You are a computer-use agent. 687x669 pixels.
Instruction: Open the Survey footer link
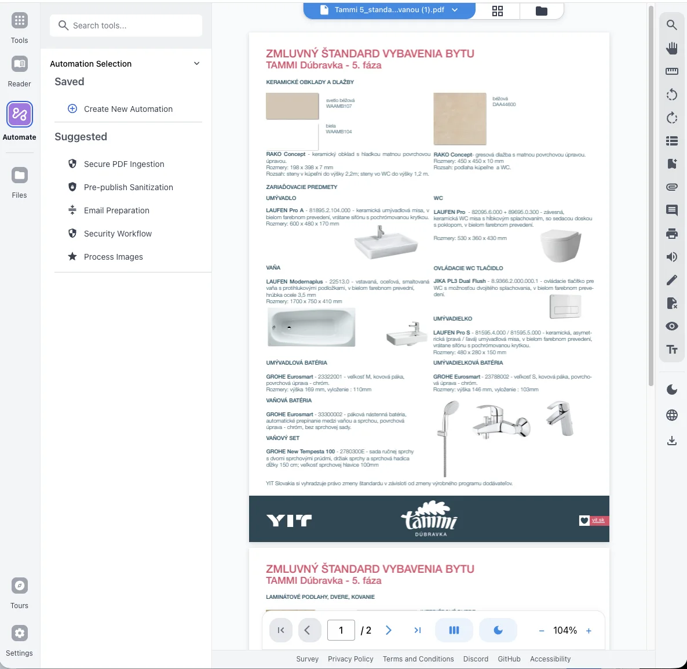307,659
